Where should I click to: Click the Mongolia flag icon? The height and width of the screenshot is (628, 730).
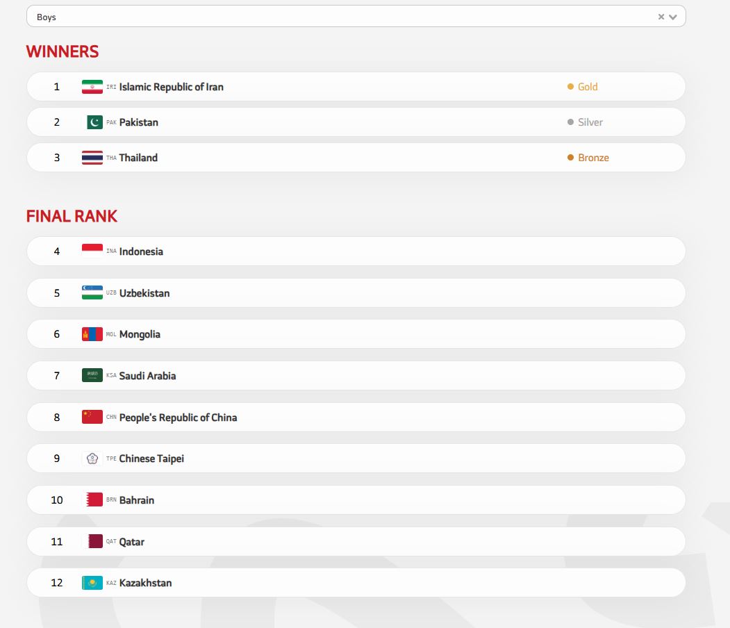tap(92, 334)
